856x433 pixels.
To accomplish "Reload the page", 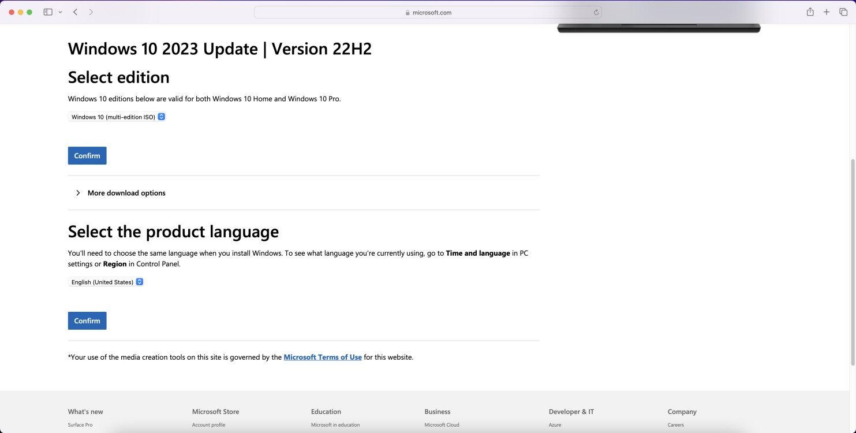I will tap(596, 12).
